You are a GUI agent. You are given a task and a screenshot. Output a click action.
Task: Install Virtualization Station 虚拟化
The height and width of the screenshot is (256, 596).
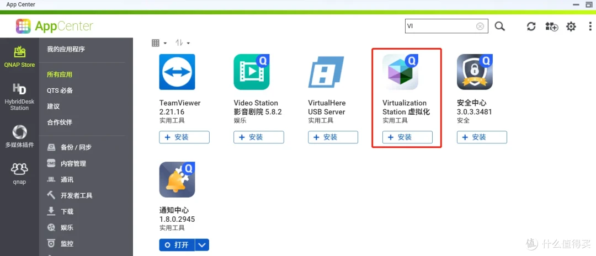[x=407, y=137]
